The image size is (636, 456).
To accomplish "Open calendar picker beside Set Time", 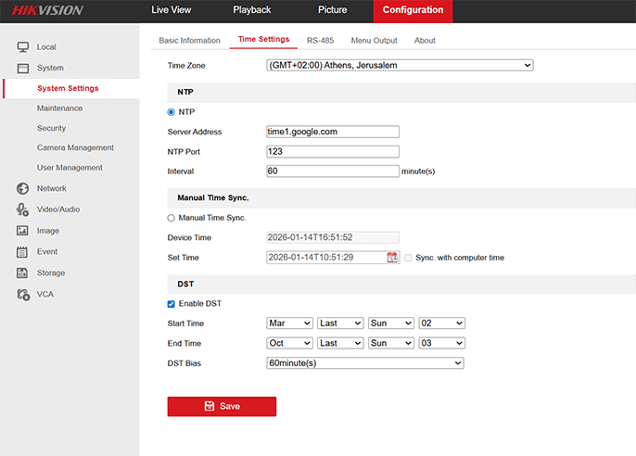I will click(x=392, y=258).
